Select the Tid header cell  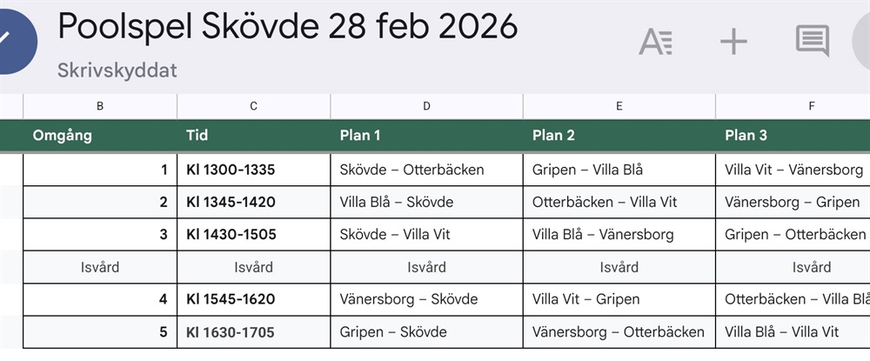(253, 136)
